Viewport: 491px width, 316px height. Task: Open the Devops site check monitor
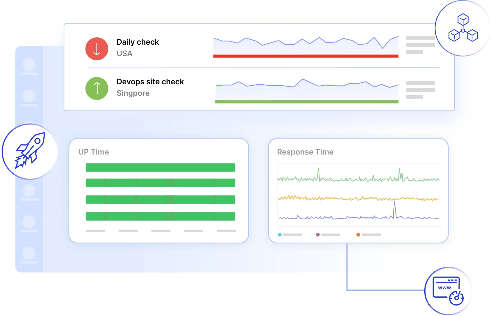coord(150,82)
